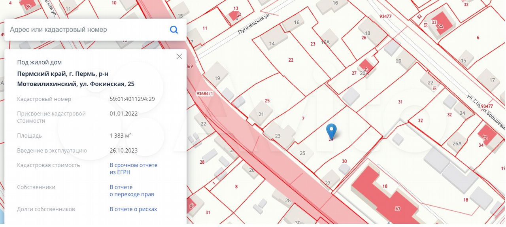Select the red building numbered 40
The image size is (506, 227).
point(237,15)
